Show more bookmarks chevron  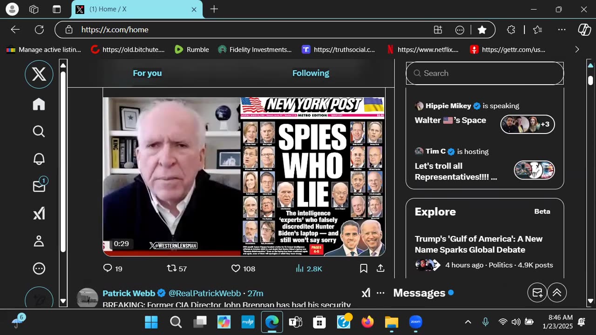[577, 49]
